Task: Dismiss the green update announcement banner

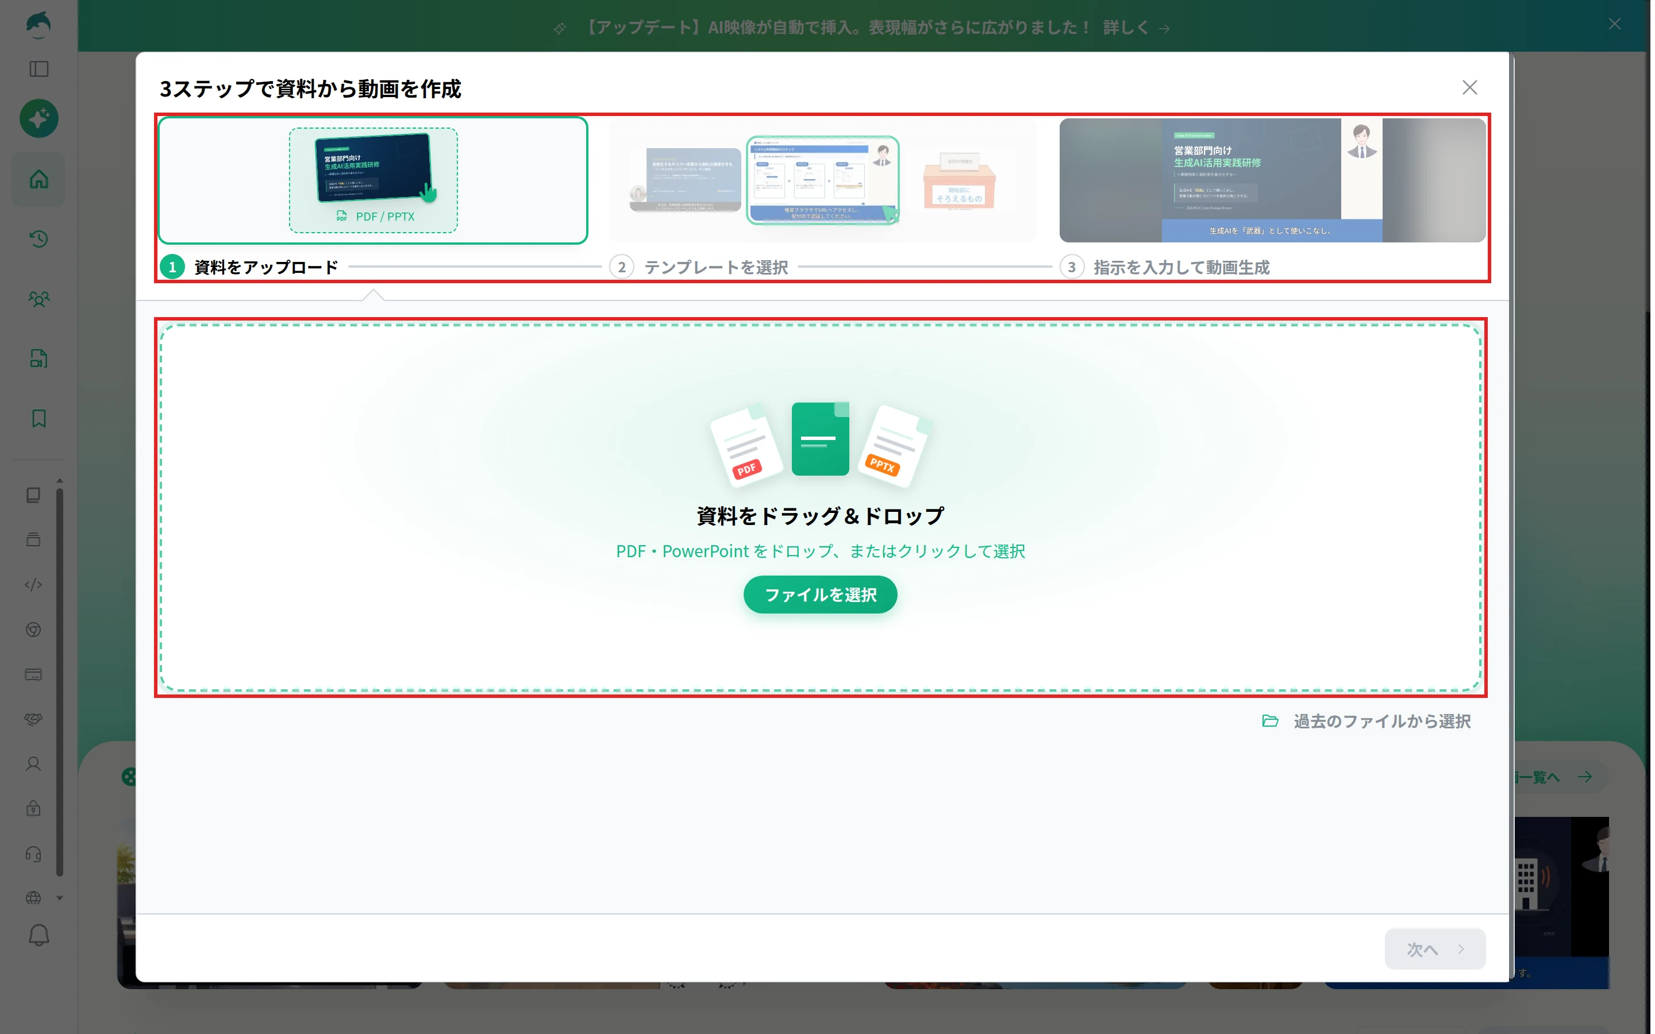Action: point(1615,24)
